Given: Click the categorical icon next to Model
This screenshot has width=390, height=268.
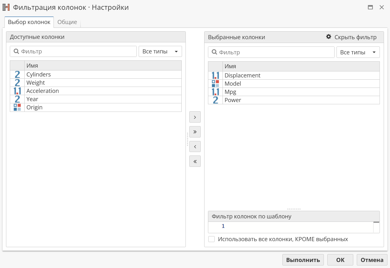Looking at the screenshot, I should point(215,84).
